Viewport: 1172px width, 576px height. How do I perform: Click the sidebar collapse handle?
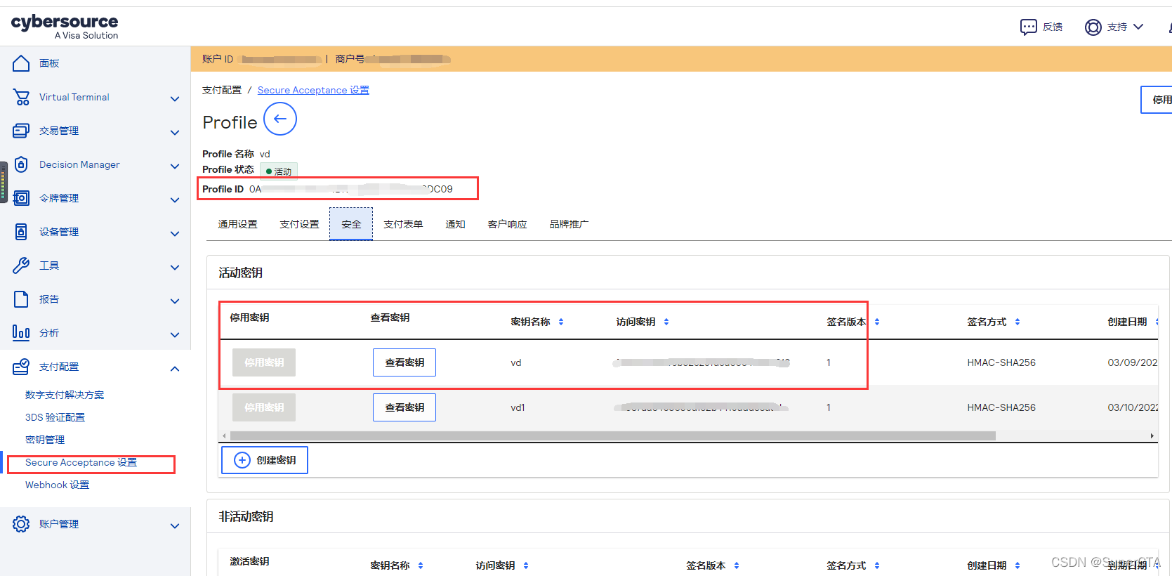[x=4, y=182]
